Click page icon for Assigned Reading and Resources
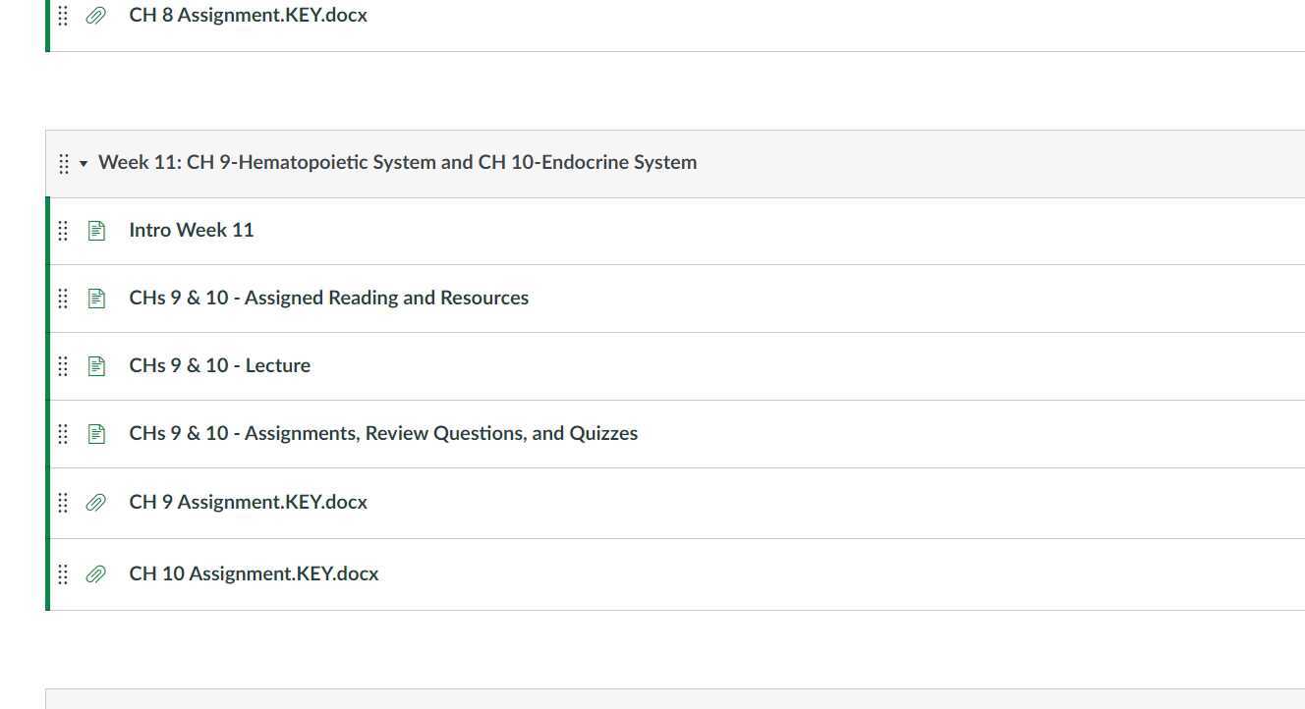1305x709 pixels. pyautogui.click(x=96, y=299)
